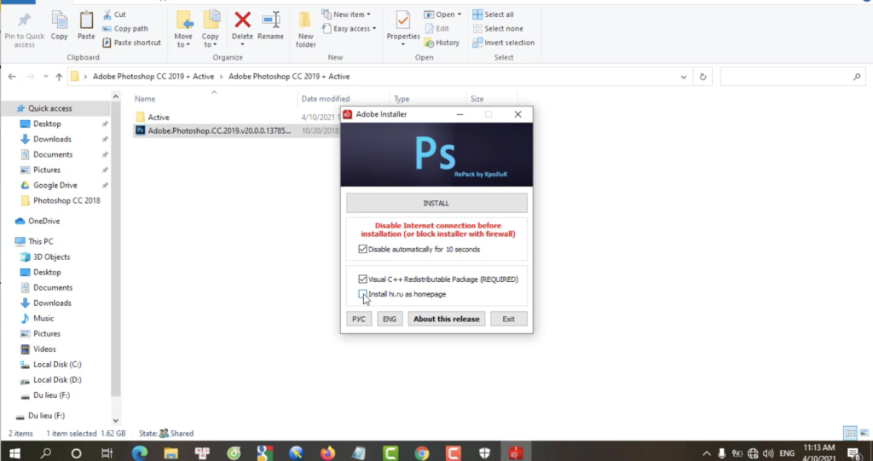
Task: Click Invert selection in ribbon
Action: point(503,43)
